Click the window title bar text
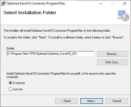Viewport: 131px width, 107px height. (x=36, y=3)
